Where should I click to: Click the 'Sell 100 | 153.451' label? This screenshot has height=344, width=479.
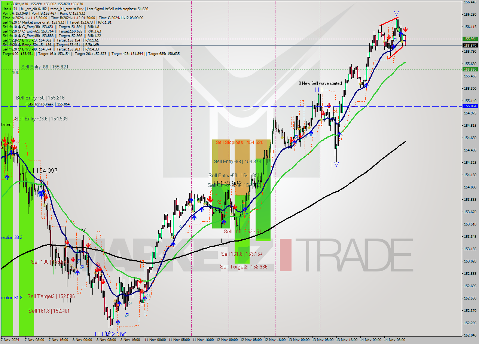[x=242, y=231]
